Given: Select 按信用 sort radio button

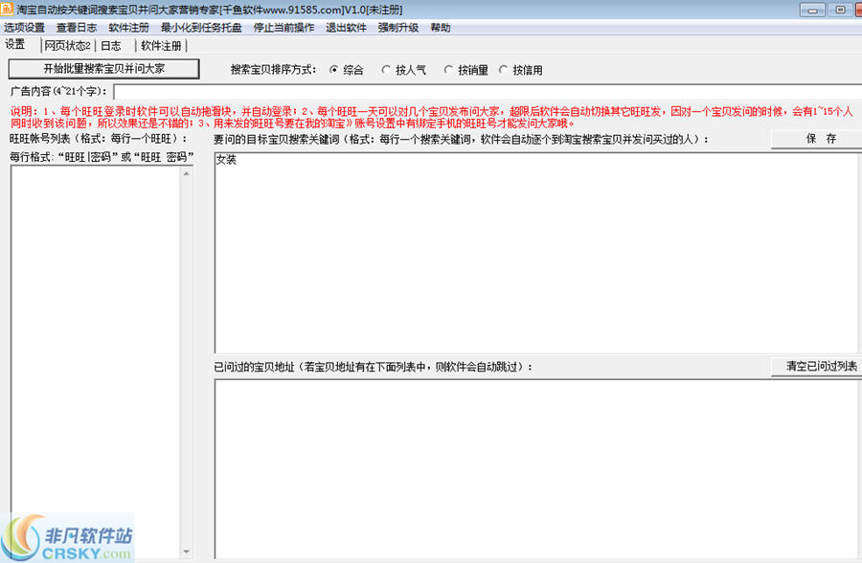Looking at the screenshot, I should click(x=521, y=70).
